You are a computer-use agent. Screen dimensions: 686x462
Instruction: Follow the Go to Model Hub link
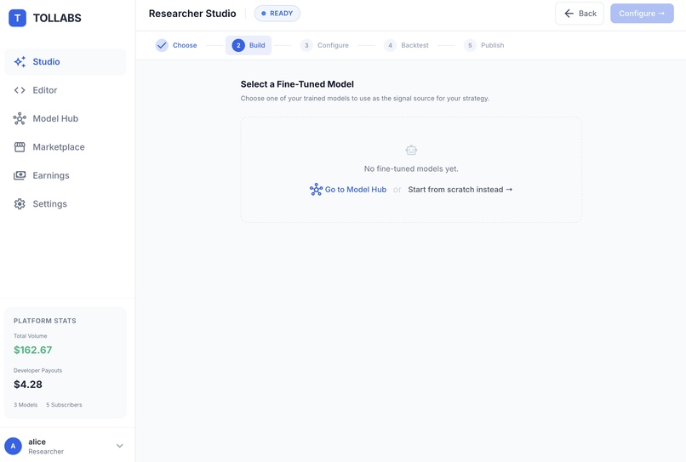[348, 190]
